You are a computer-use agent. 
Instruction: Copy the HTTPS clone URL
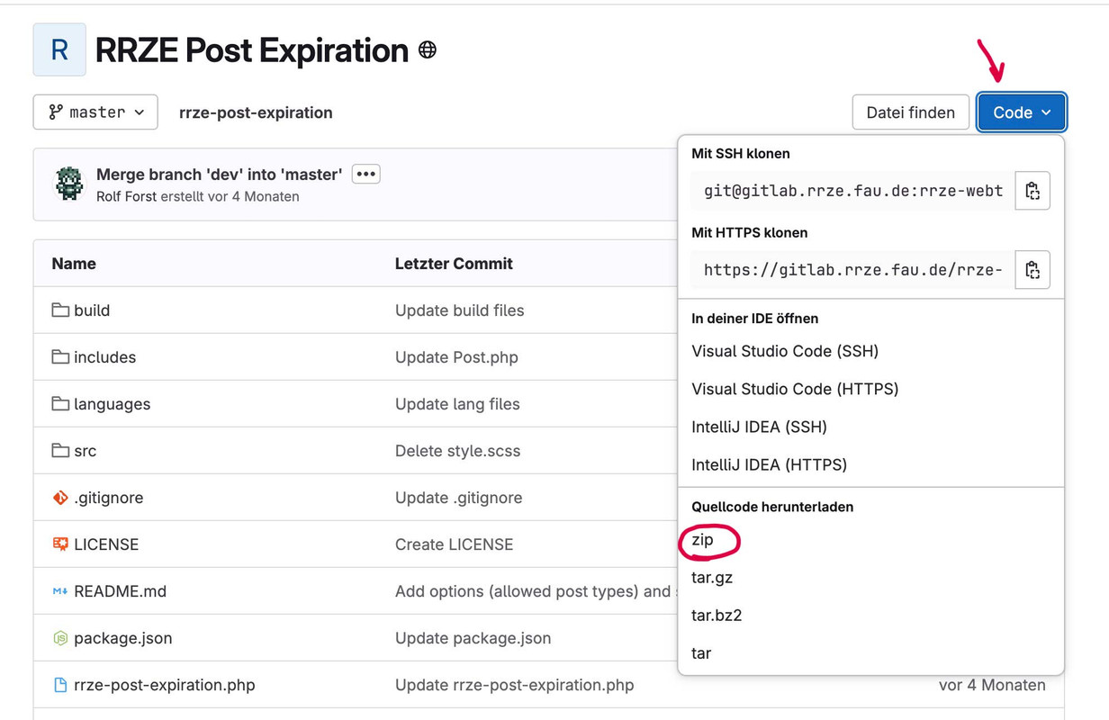(x=1032, y=270)
